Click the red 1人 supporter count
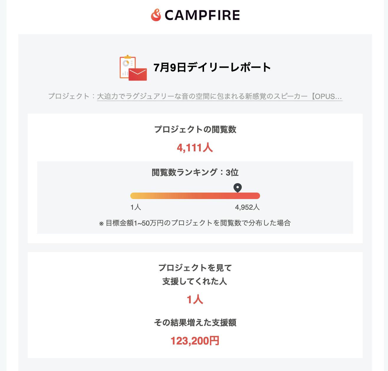 pos(195,300)
